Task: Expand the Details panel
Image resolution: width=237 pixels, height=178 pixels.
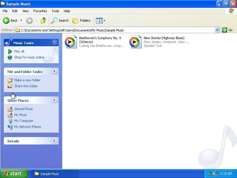Action: click(x=55, y=140)
